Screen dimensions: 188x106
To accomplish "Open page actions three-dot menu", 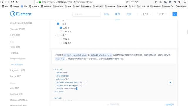I will coord(132,2).
